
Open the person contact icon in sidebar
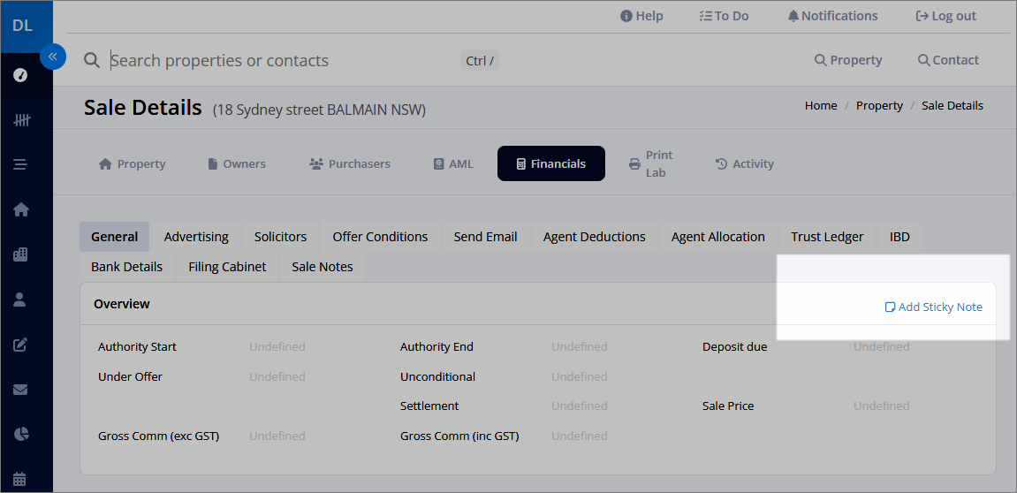point(20,299)
